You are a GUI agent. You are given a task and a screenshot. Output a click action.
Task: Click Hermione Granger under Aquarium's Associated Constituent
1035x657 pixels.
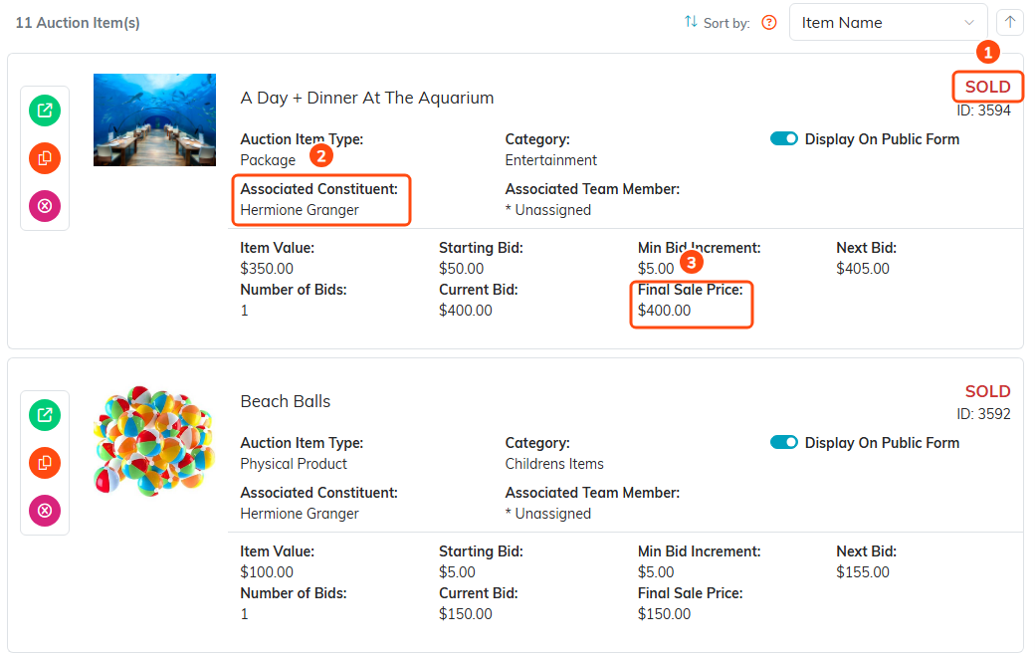(300, 210)
